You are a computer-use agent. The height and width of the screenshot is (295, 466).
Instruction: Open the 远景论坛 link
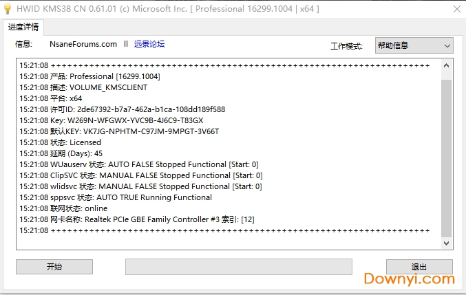click(149, 44)
